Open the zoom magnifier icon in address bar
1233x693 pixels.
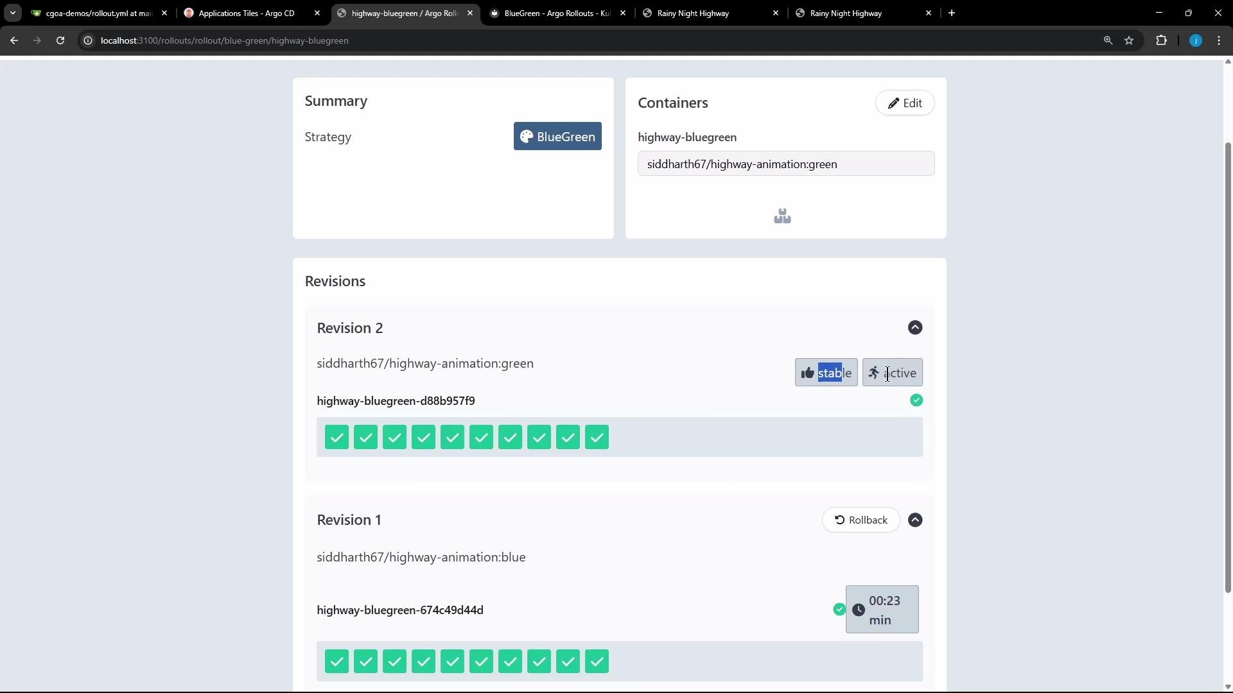(1108, 40)
